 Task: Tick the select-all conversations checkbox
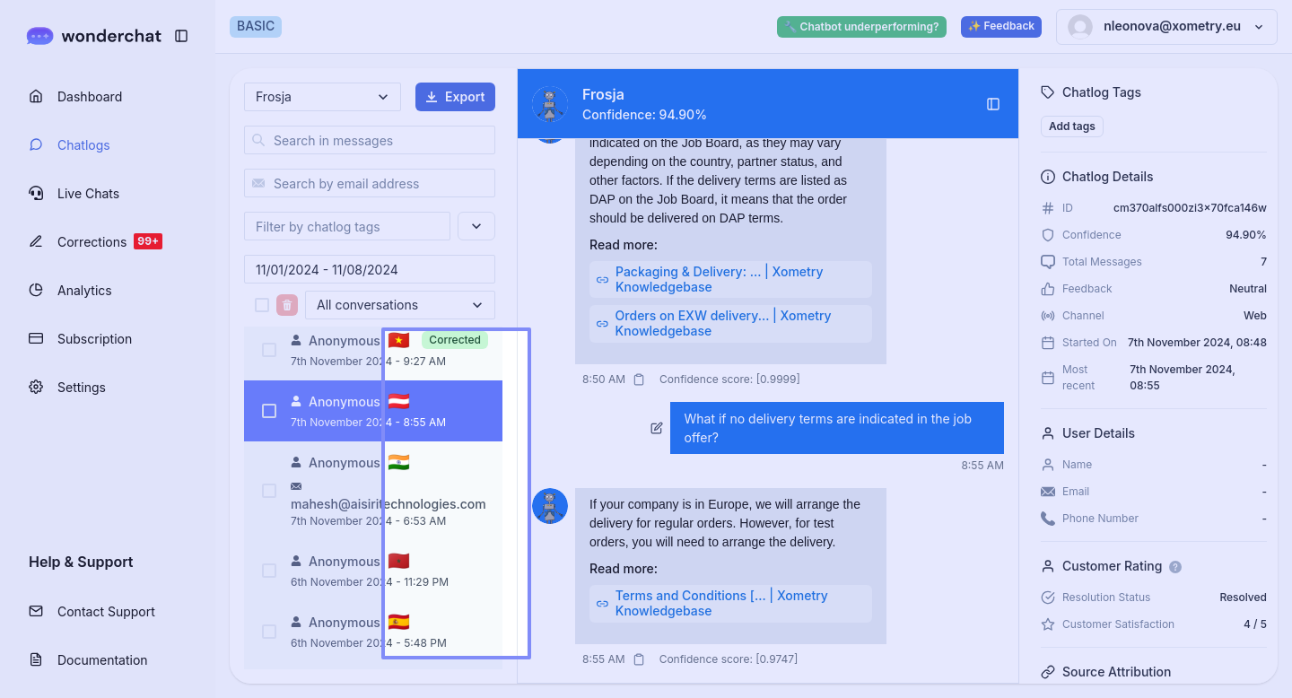262,305
